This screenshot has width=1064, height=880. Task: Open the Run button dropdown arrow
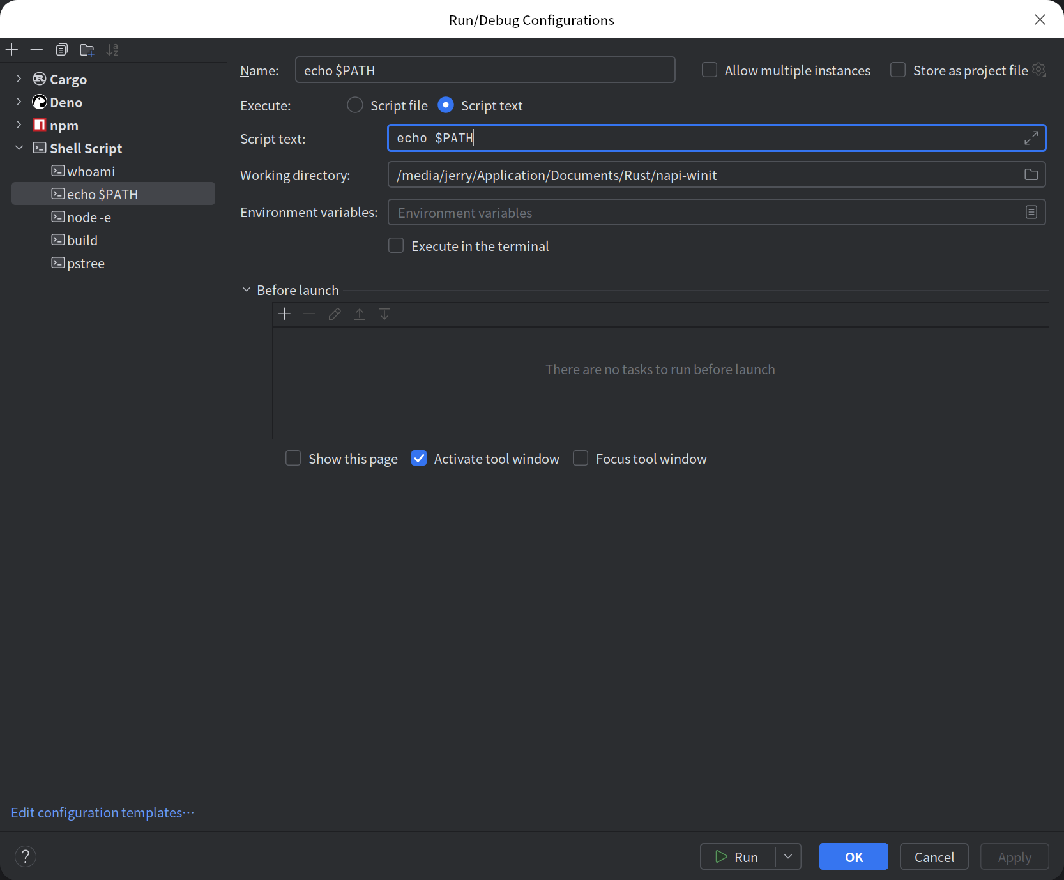click(x=788, y=856)
